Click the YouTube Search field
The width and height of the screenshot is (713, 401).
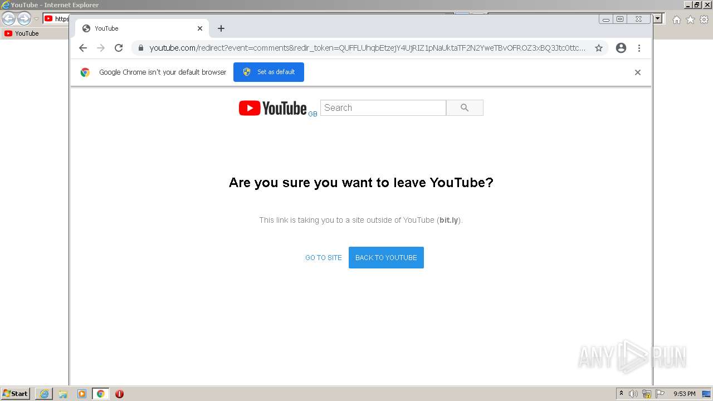(x=383, y=108)
